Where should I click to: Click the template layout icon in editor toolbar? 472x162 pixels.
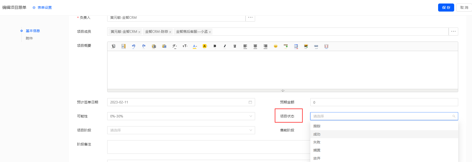click(124, 46)
